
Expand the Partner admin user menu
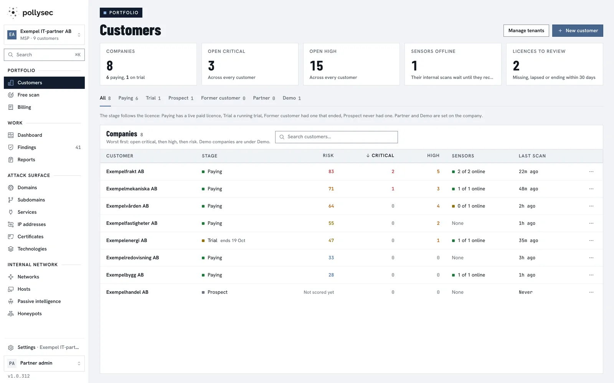click(44, 363)
